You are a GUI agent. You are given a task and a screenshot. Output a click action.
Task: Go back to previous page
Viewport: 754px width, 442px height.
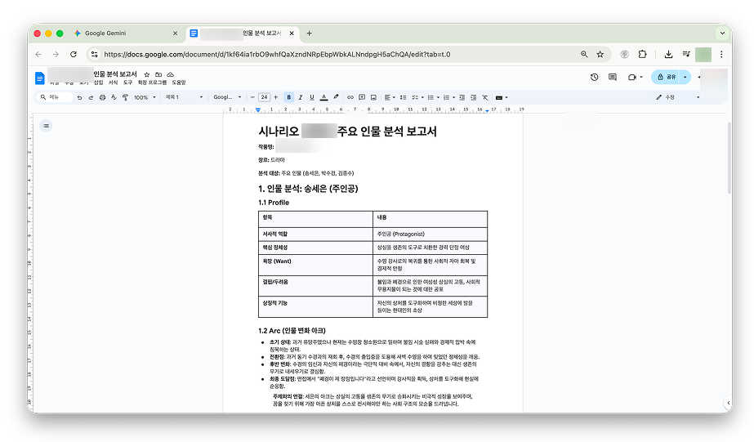click(38, 55)
